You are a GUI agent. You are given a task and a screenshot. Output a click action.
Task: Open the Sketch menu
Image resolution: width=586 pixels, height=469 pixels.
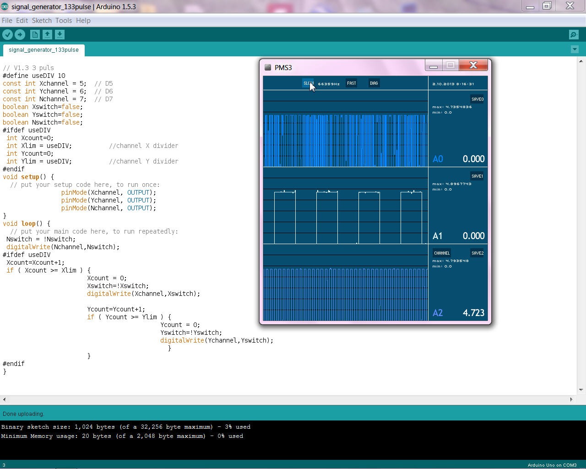(x=42, y=21)
